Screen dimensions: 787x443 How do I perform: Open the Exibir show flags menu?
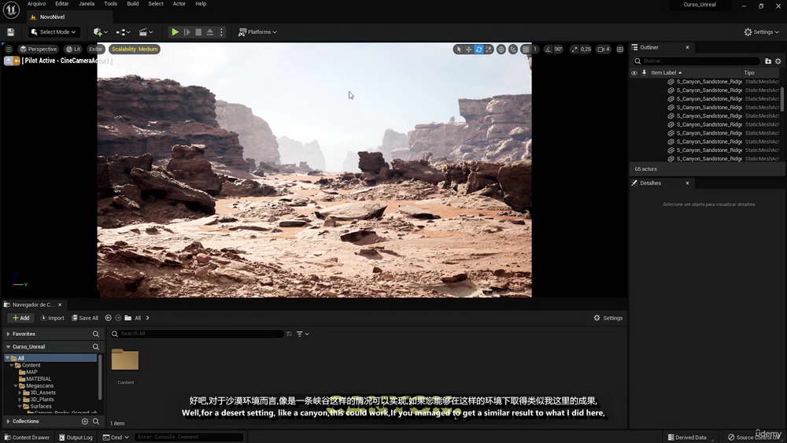coord(95,49)
